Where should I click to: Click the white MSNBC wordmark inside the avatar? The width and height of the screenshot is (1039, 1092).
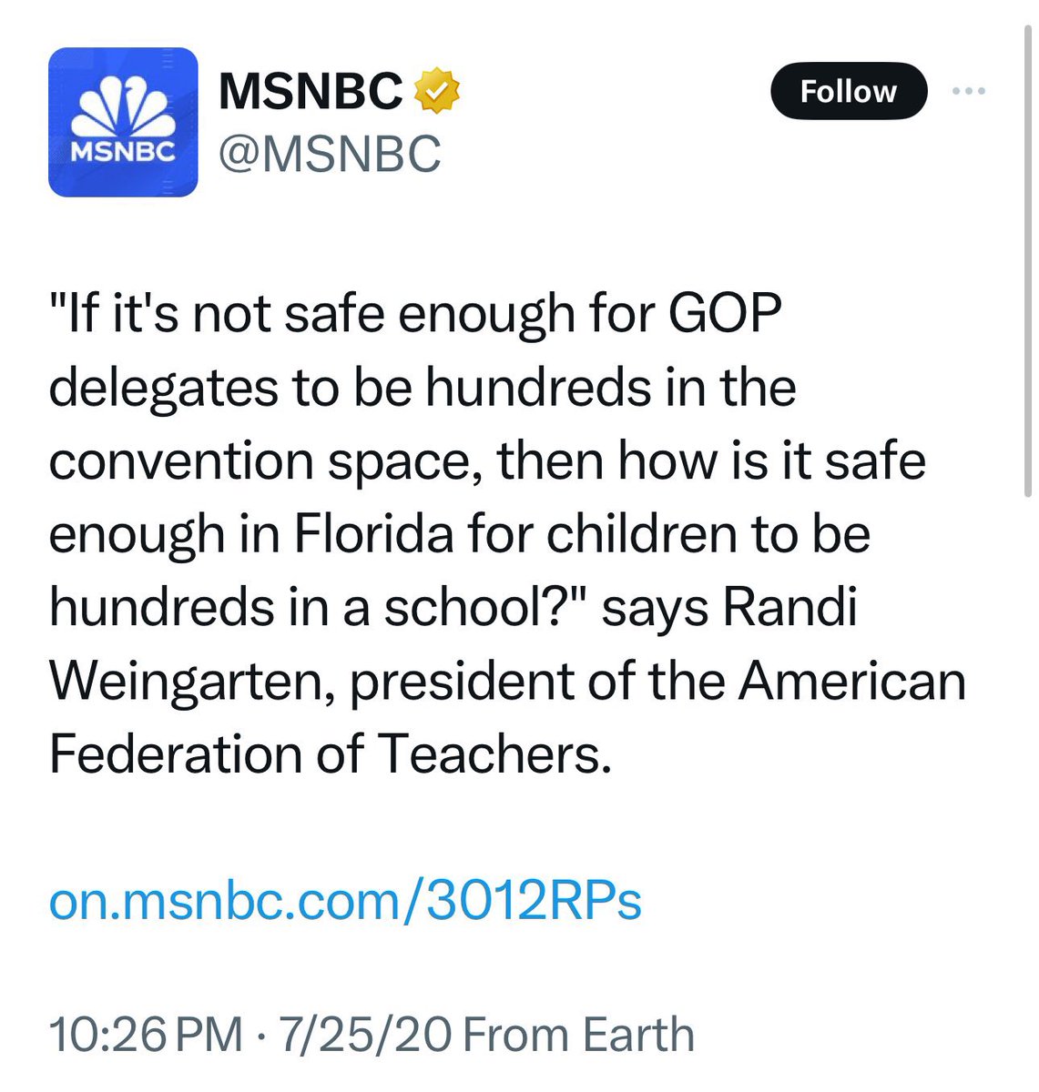tap(123, 152)
